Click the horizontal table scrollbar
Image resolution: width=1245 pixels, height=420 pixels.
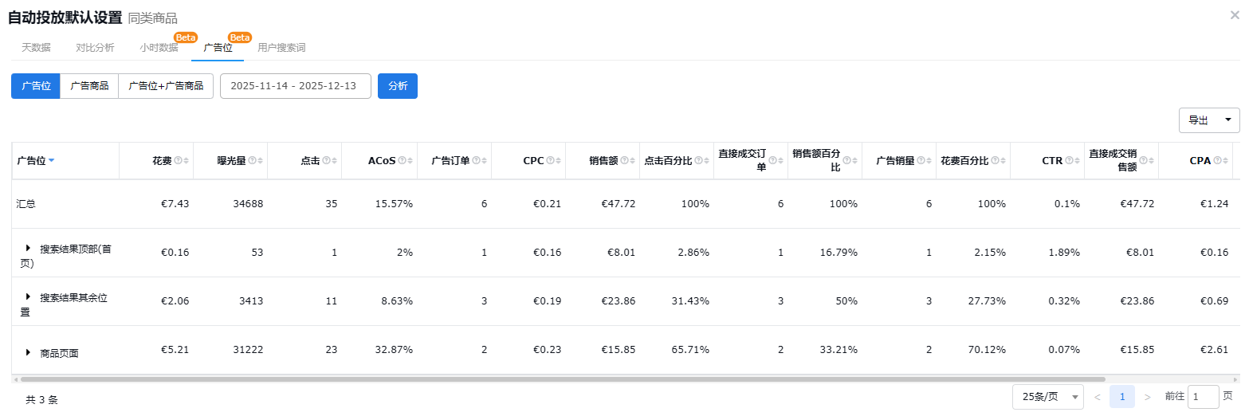[x=558, y=379]
